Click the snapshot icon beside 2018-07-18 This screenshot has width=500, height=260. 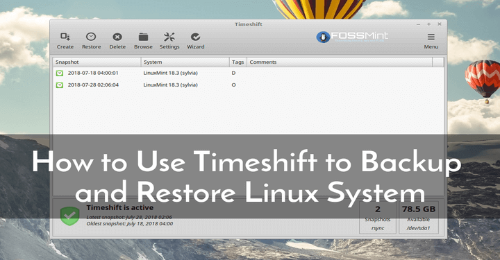60,73
